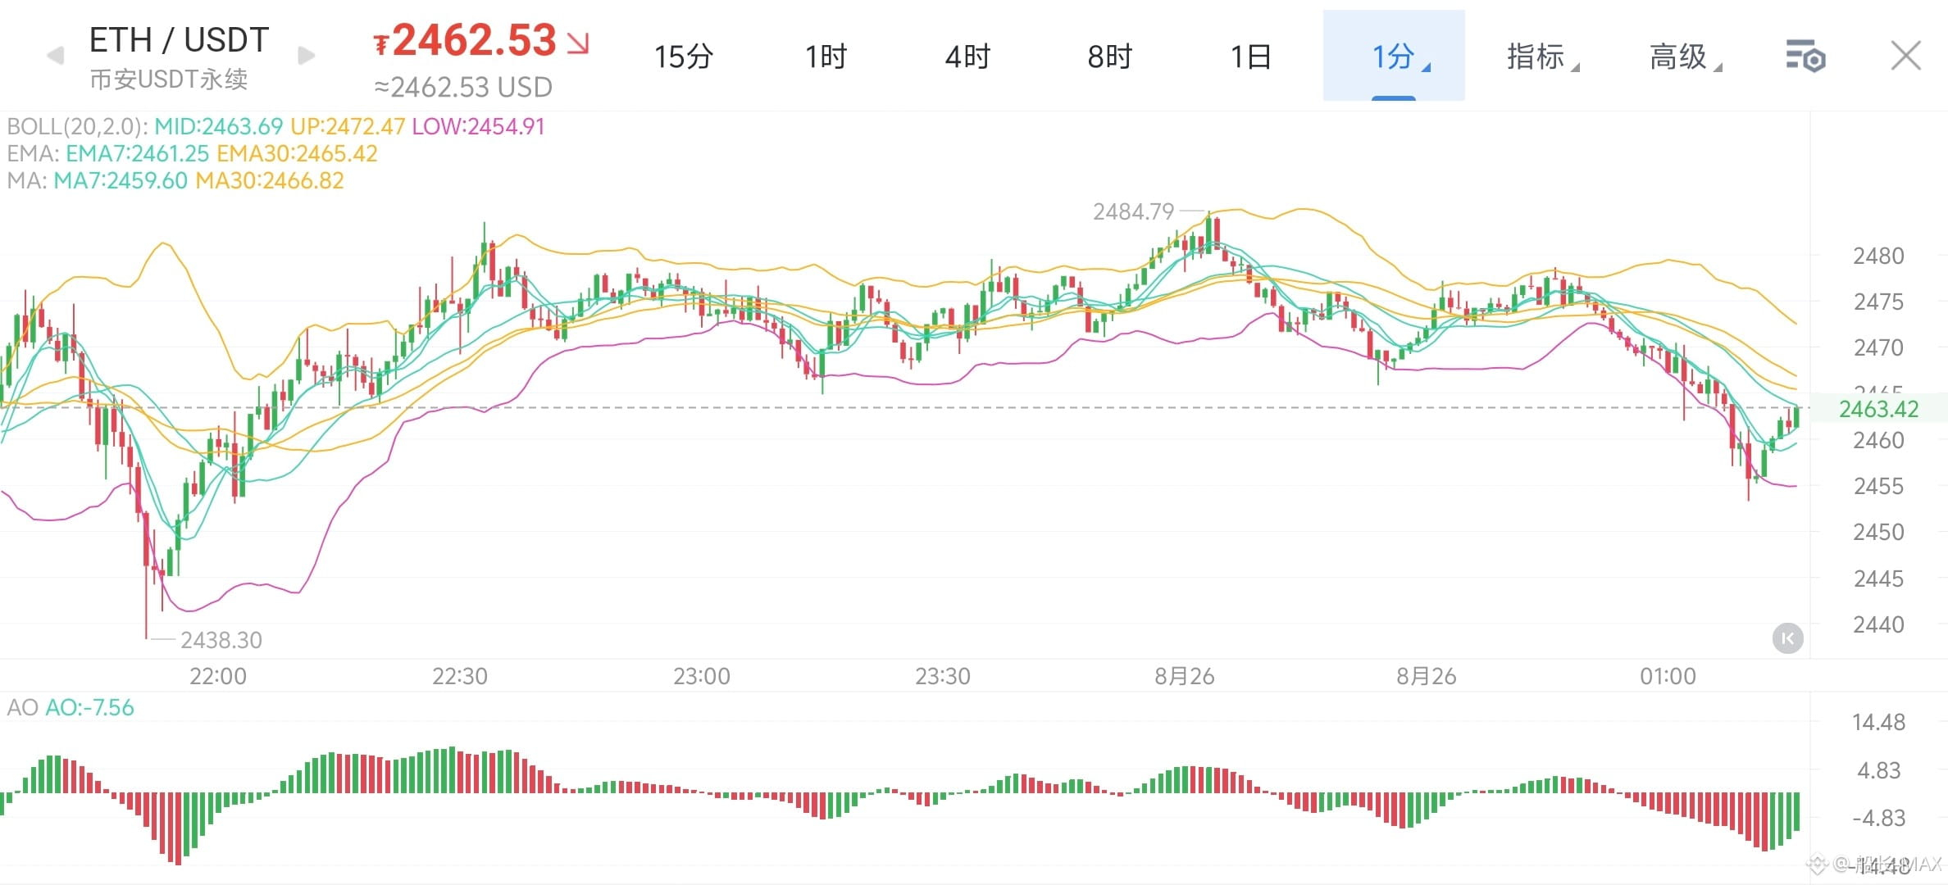Select the 15分 timeframe tab

(x=683, y=57)
